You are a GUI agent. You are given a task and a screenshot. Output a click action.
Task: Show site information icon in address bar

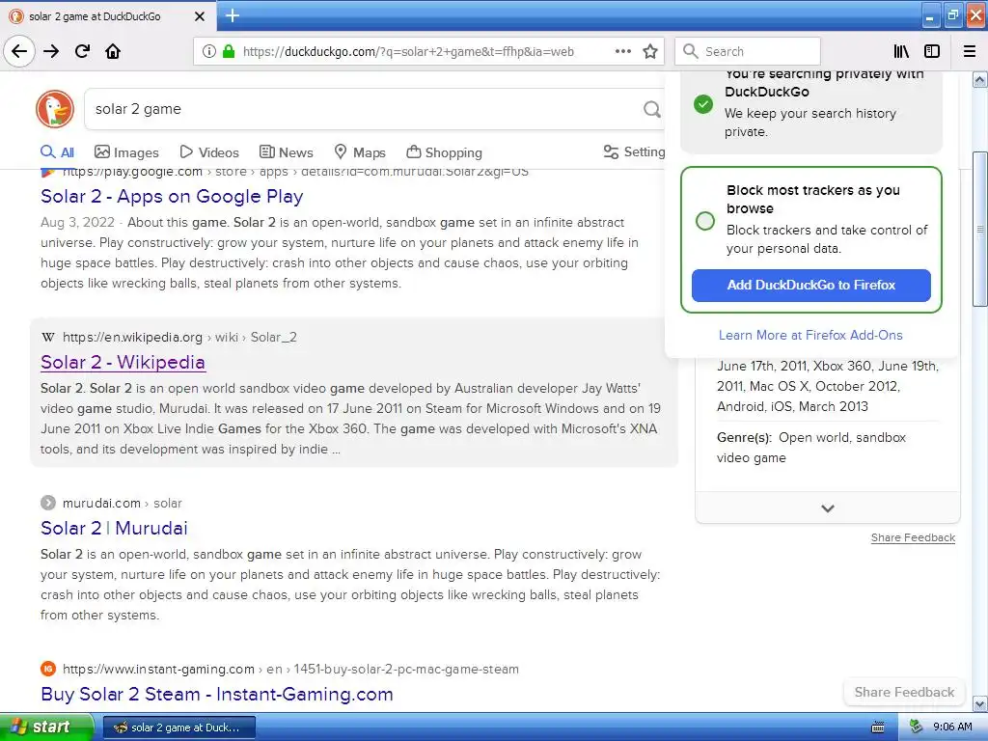tap(208, 51)
